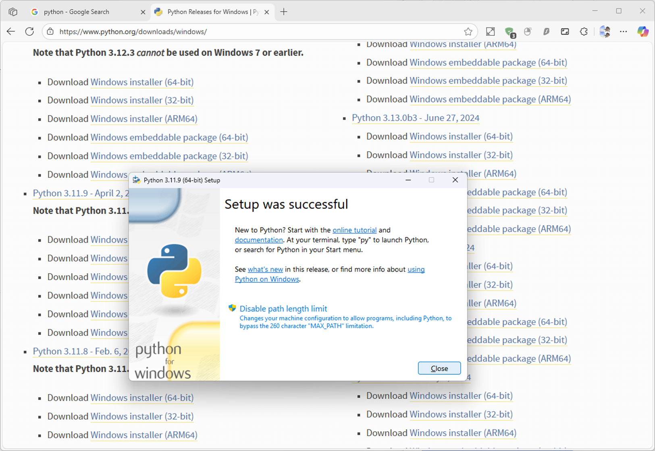Open Python 3.11.8 release link
This screenshot has height=451, width=655.
(81, 351)
